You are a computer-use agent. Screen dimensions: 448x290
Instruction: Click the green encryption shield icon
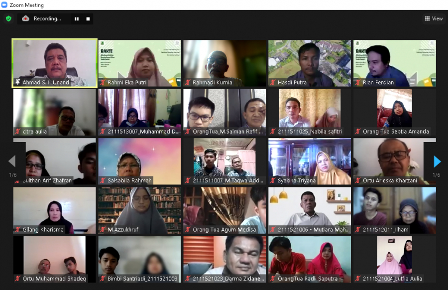tap(8, 18)
